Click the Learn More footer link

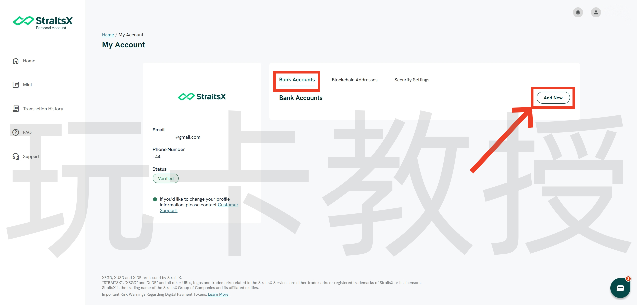click(218, 294)
